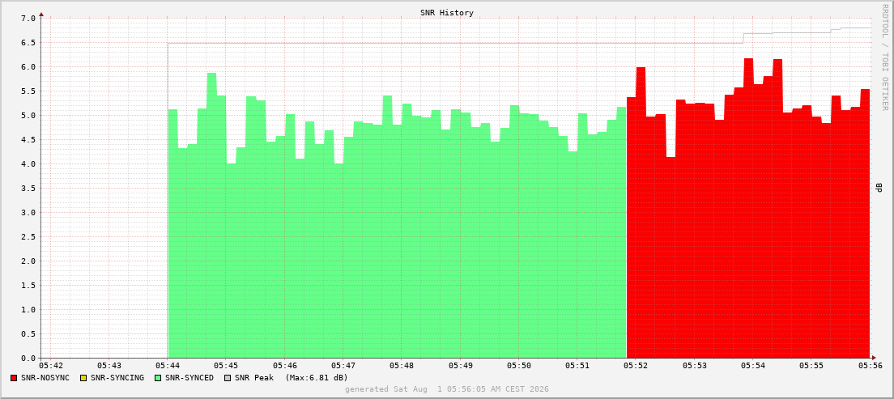Click the SNR-SYNCED legend label
This screenshot has width=894, height=399.
pos(189,378)
